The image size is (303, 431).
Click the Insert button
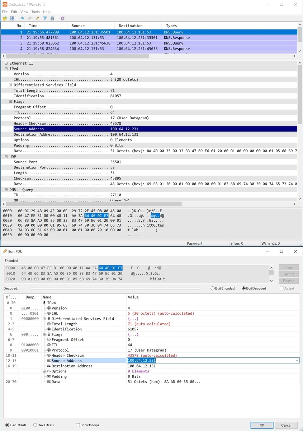point(289,268)
